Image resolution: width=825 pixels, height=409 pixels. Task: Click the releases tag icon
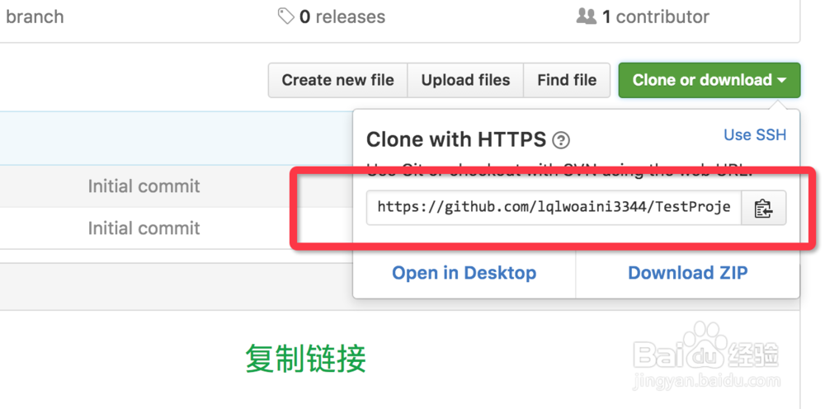pyautogui.click(x=286, y=16)
